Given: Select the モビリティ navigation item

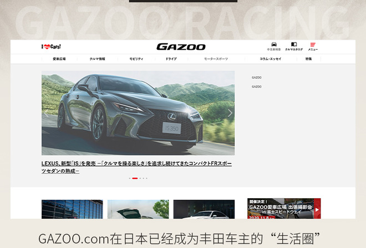Looking at the screenshot, I should tap(136, 59).
